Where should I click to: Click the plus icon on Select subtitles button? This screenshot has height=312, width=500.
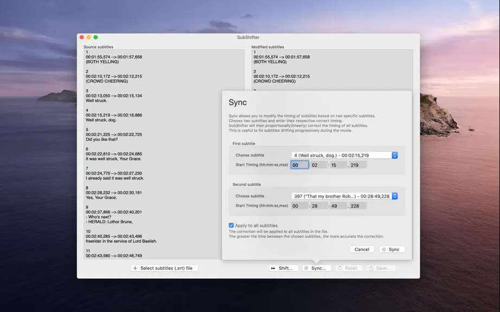(x=135, y=268)
